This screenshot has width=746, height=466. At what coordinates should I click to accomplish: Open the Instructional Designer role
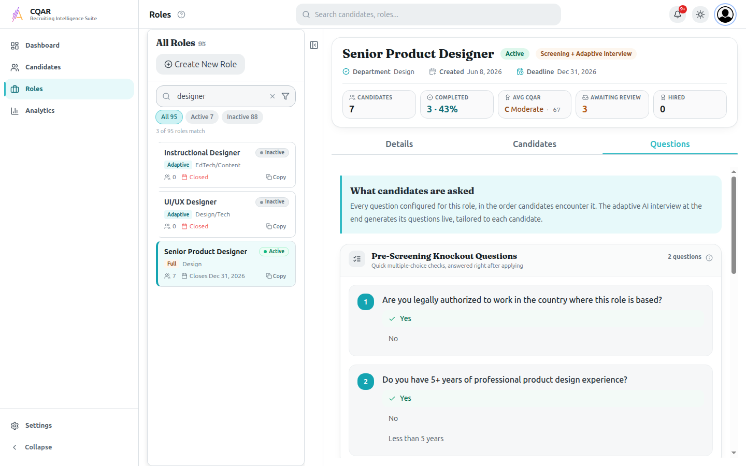click(226, 165)
